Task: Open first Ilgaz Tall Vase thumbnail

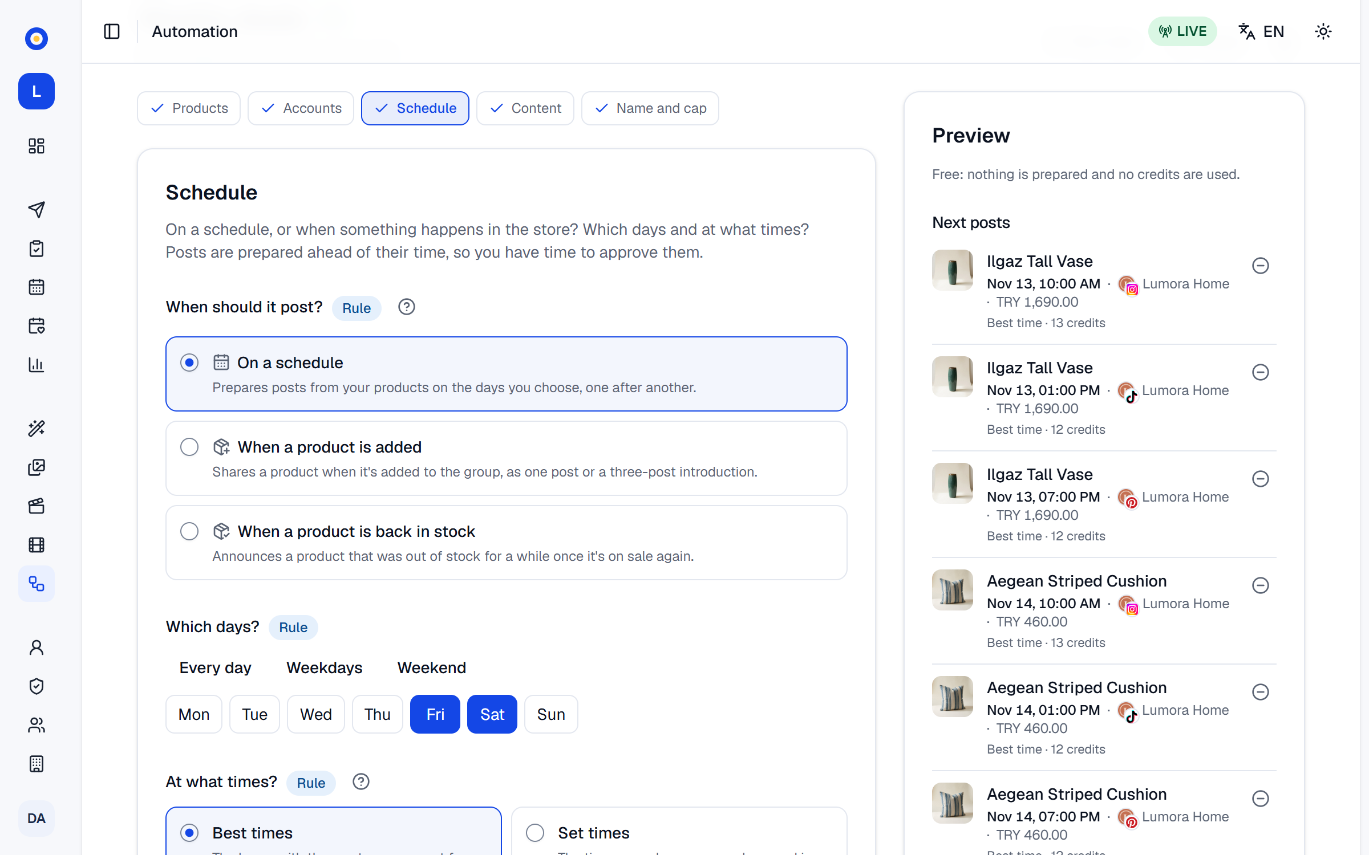Action: 953,270
